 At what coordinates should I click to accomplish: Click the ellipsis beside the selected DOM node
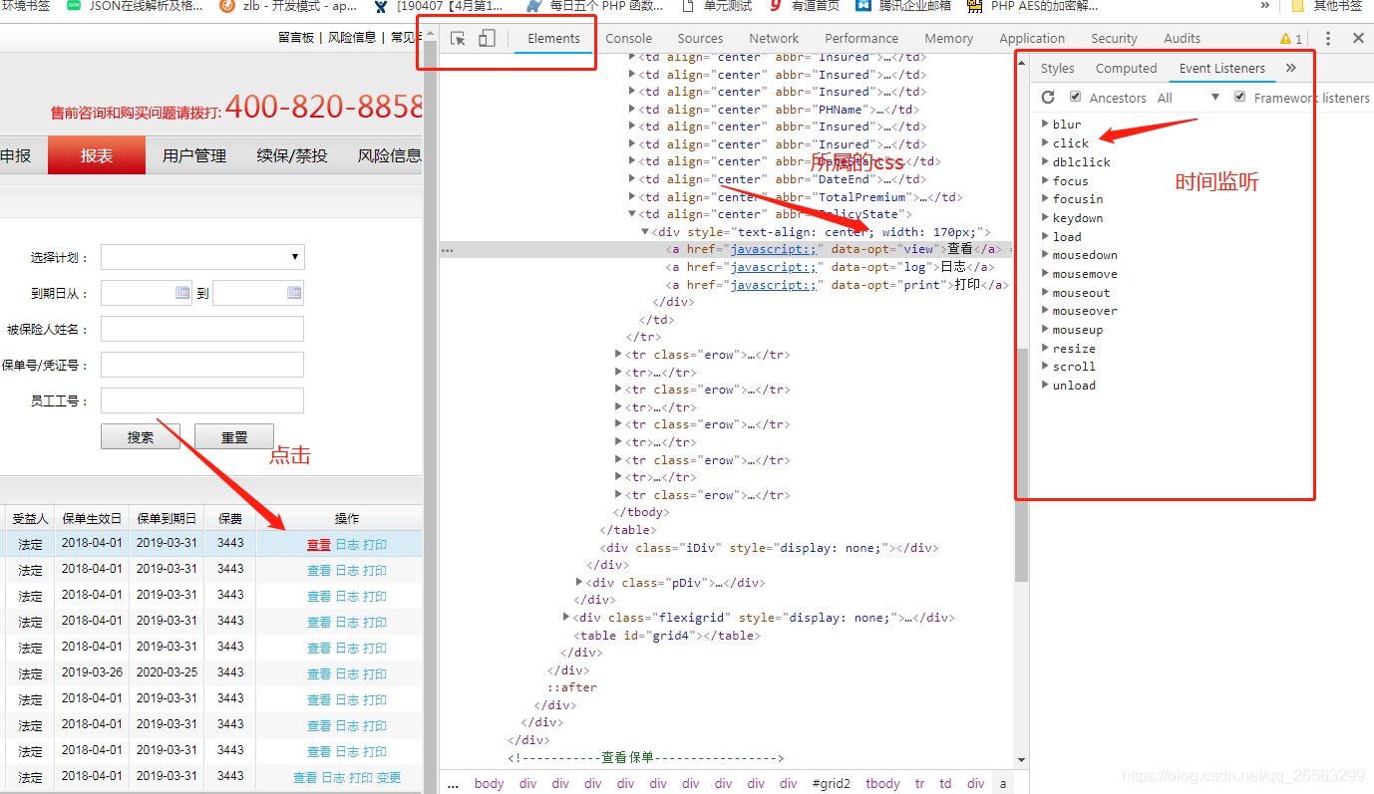448,250
